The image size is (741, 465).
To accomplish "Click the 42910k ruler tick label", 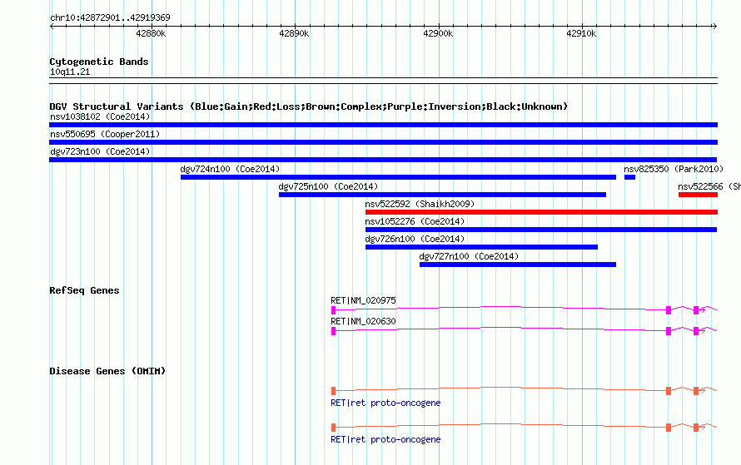I will 581,33.
